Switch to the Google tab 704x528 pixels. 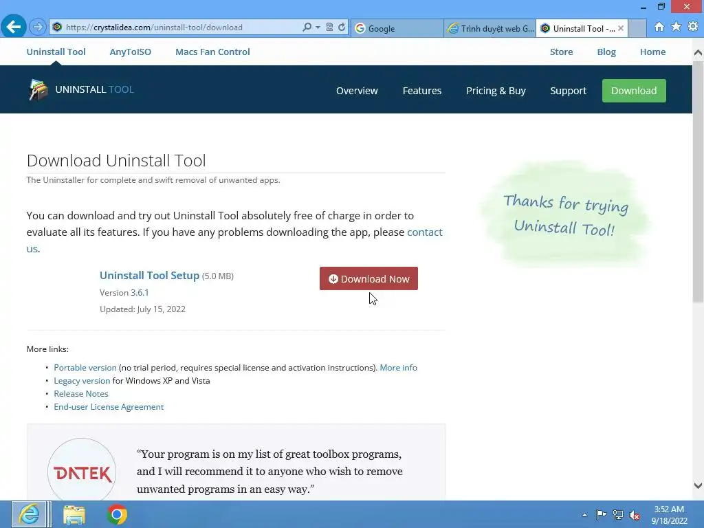pyautogui.click(x=397, y=28)
